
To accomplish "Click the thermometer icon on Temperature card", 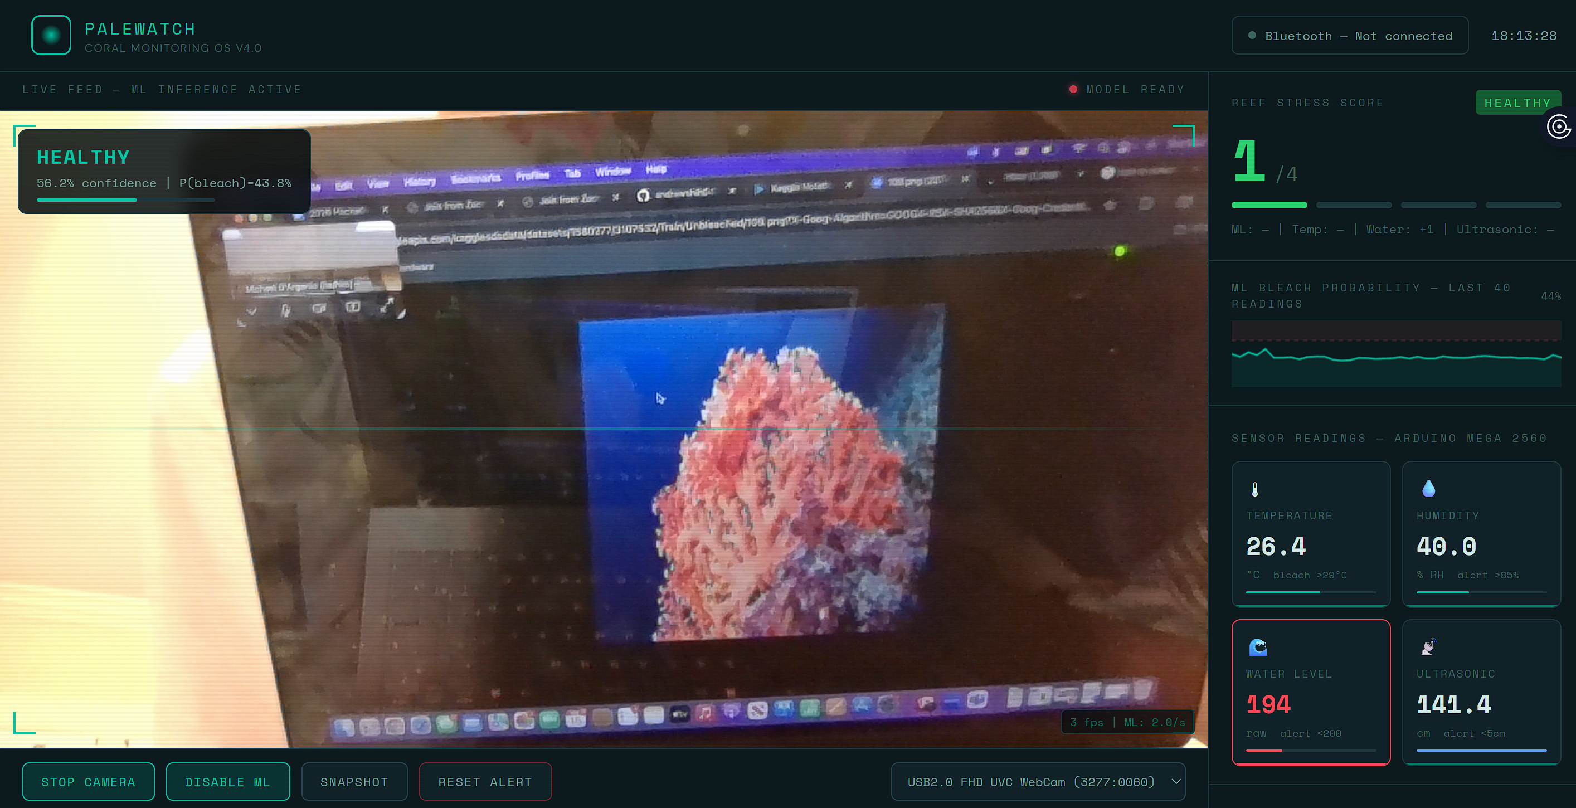I will tap(1255, 489).
